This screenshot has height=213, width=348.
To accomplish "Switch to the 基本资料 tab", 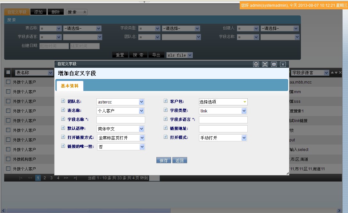I will pos(70,86).
